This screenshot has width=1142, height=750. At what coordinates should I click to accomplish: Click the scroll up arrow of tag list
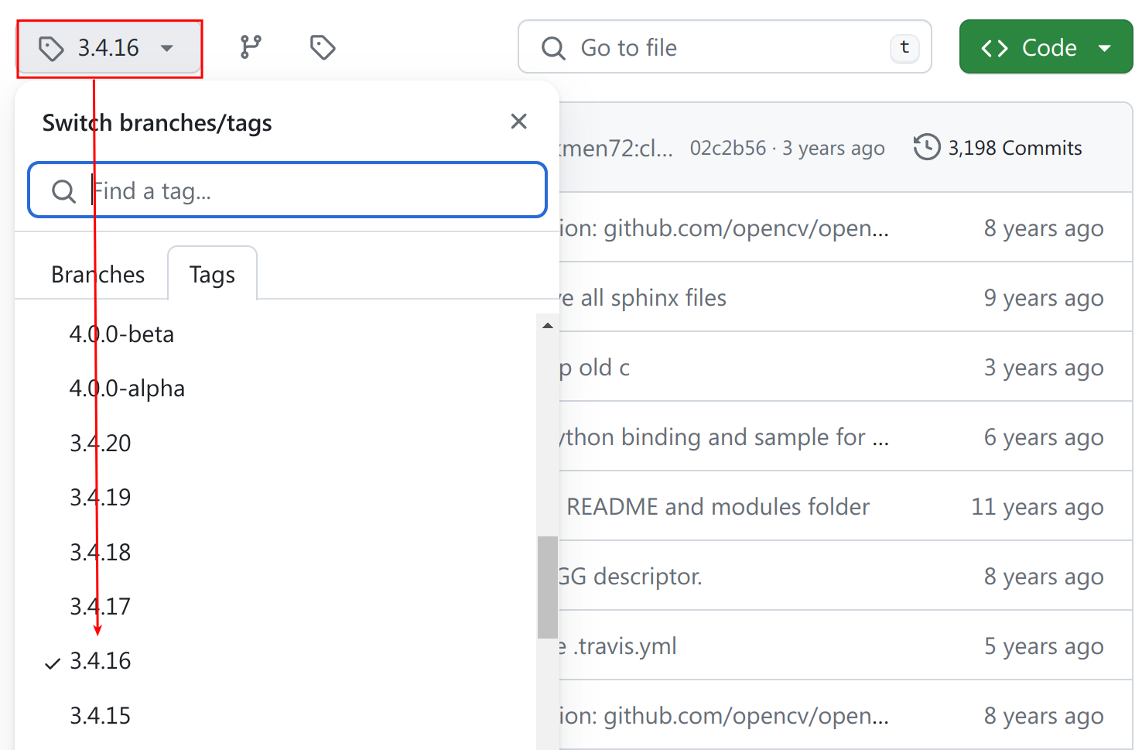click(548, 326)
